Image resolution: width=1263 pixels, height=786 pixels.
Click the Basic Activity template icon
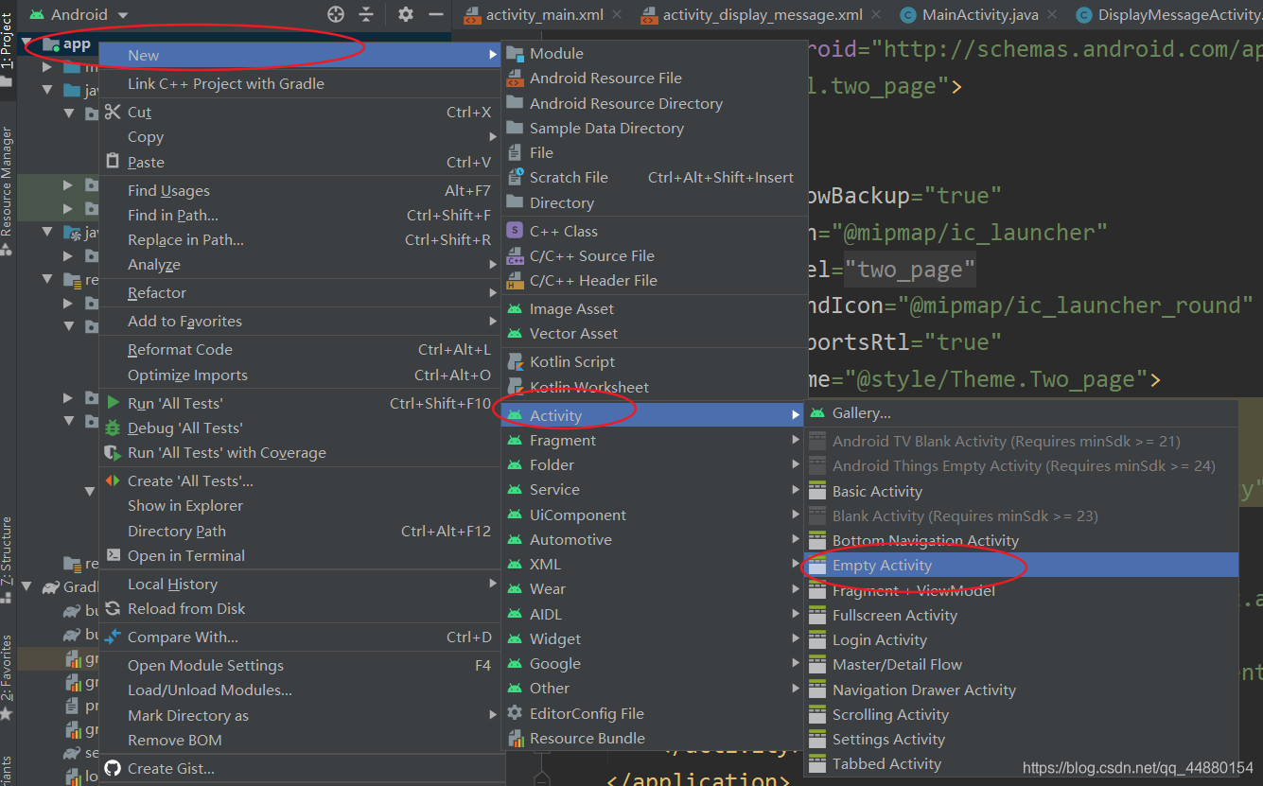[817, 491]
